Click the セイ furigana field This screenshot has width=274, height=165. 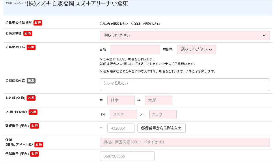click(123, 114)
